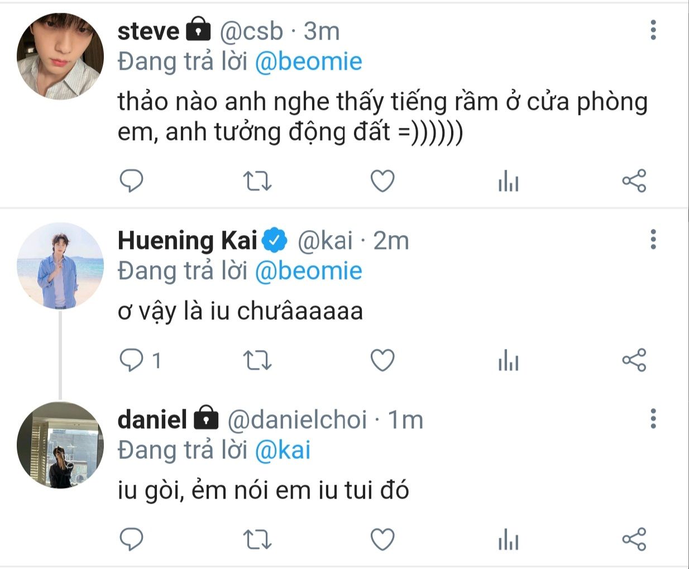Open more options on Huening Kai's tweet
Image resolution: width=689 pixels, height=569 pixels.
[x=653, y=239]
